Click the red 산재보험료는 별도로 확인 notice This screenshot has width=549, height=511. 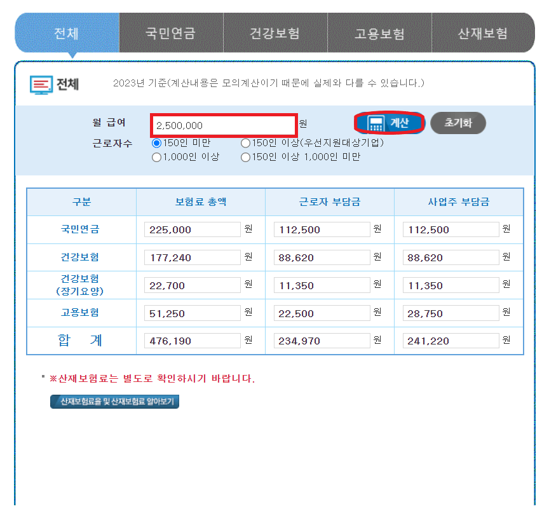click(152, 379)
